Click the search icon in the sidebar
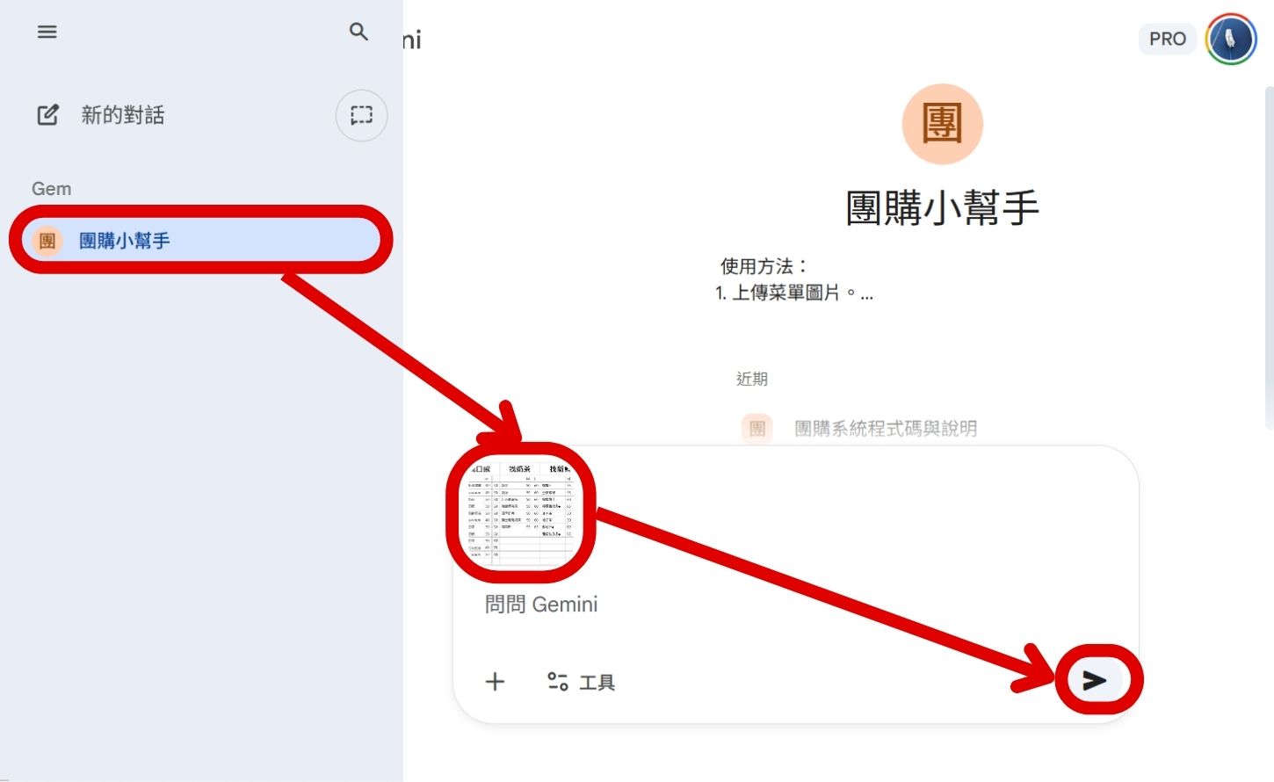This screenshot has height=782, width=1274. click(358, 32)
